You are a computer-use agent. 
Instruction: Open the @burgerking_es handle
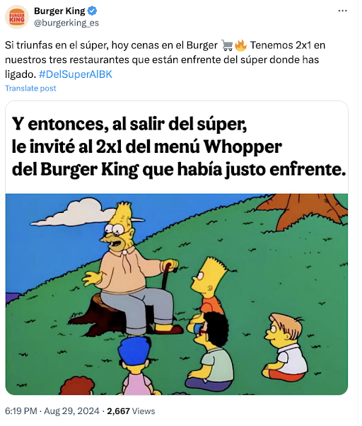[66, 23]
